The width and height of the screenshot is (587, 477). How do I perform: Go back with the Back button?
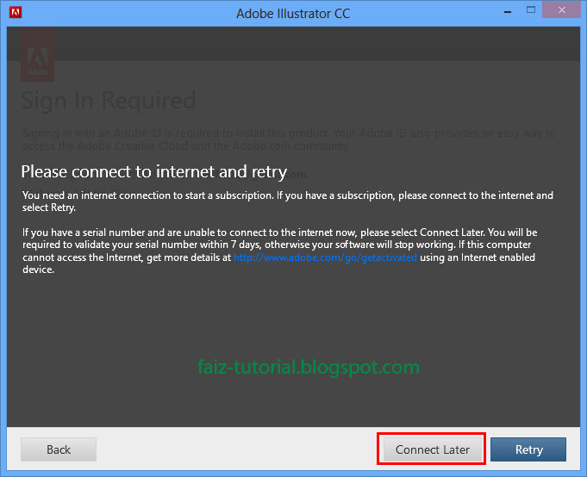(59, 449)
